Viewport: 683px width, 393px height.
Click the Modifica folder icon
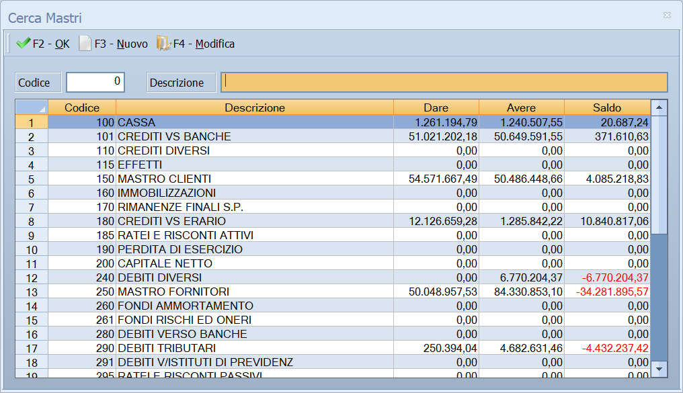[x=163, y=43]
